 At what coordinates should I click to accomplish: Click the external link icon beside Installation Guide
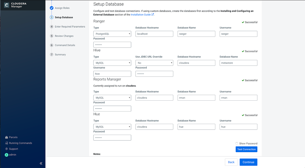point(153,15)
